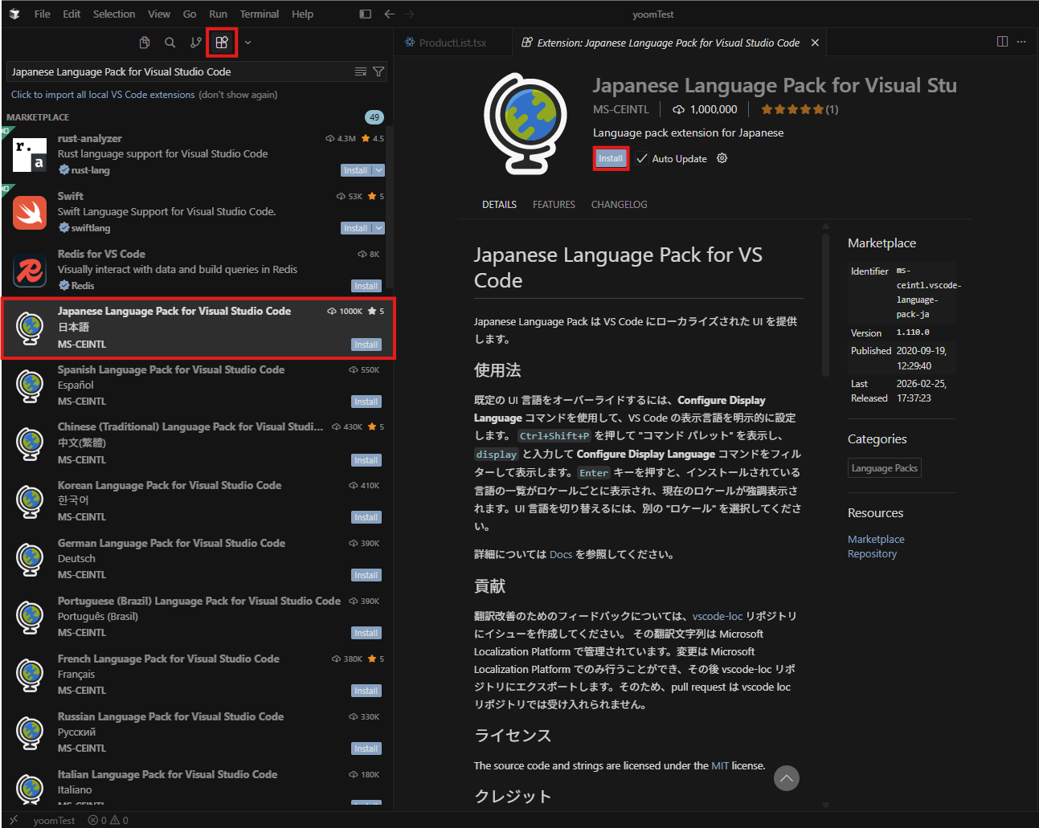Open the Source Control view icon

(x=196, y=43)
